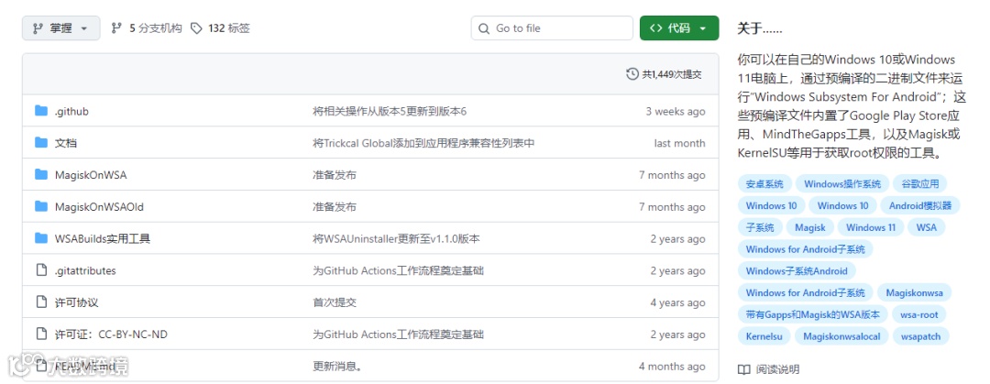Click the 3 weeks ago timestamp
Viewport: 990px width, 384px height.
(675, 112)
